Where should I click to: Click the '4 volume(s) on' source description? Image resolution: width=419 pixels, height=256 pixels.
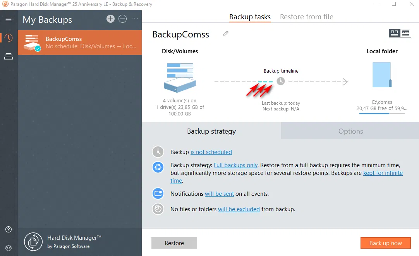tap(180, 100)
